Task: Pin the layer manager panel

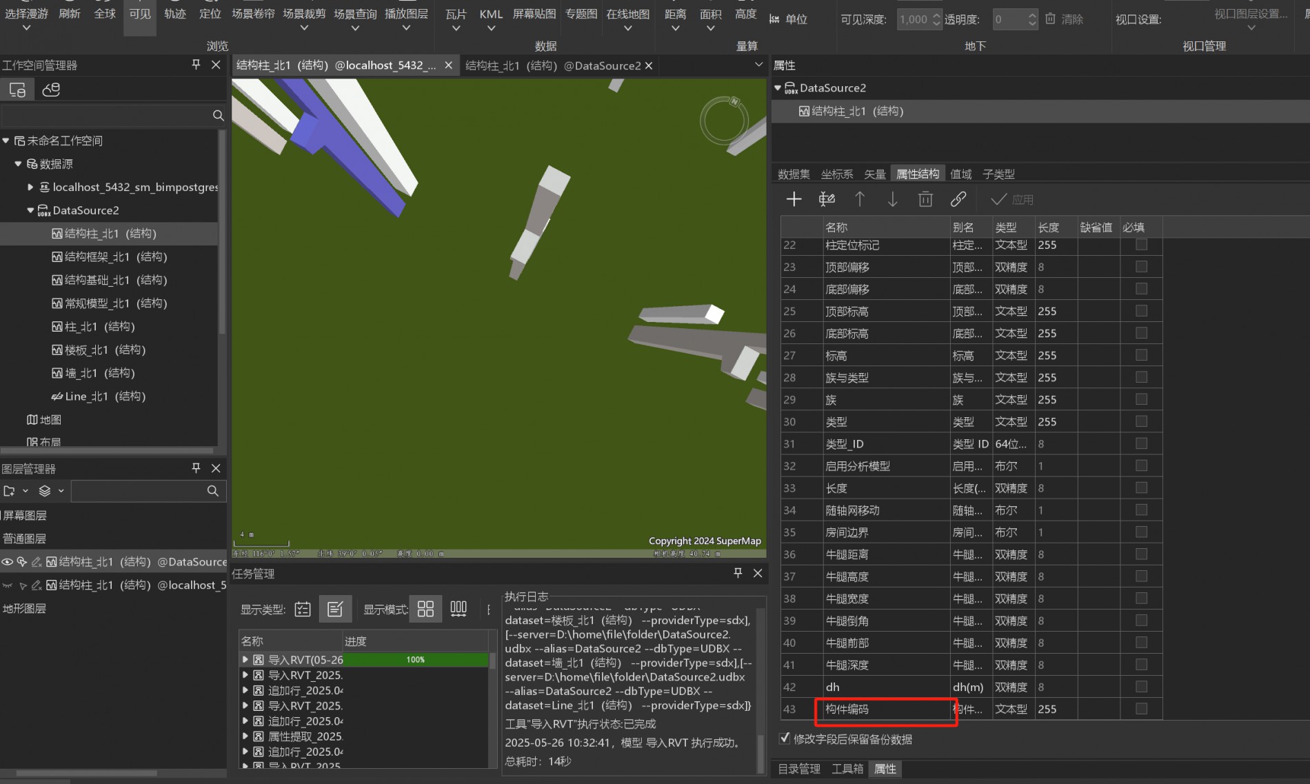Action: pos(196,468)
